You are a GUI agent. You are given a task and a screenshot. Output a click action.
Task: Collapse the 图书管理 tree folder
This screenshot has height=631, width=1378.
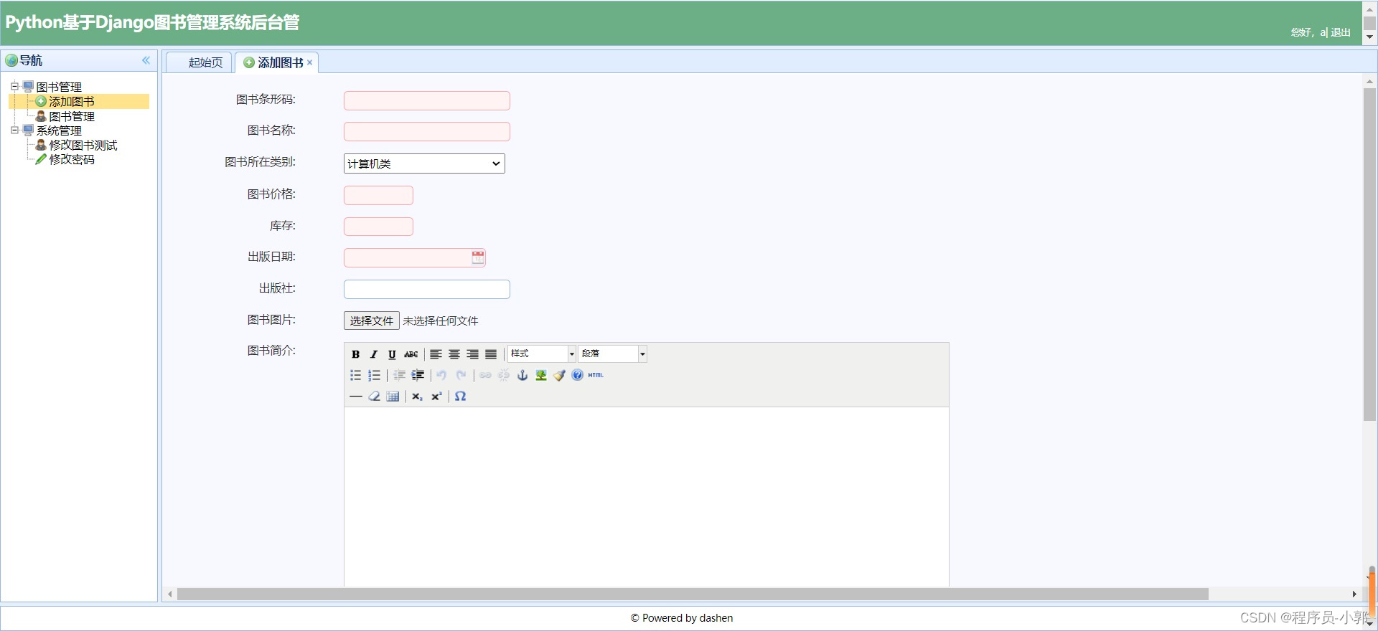[x=14, y=87]
